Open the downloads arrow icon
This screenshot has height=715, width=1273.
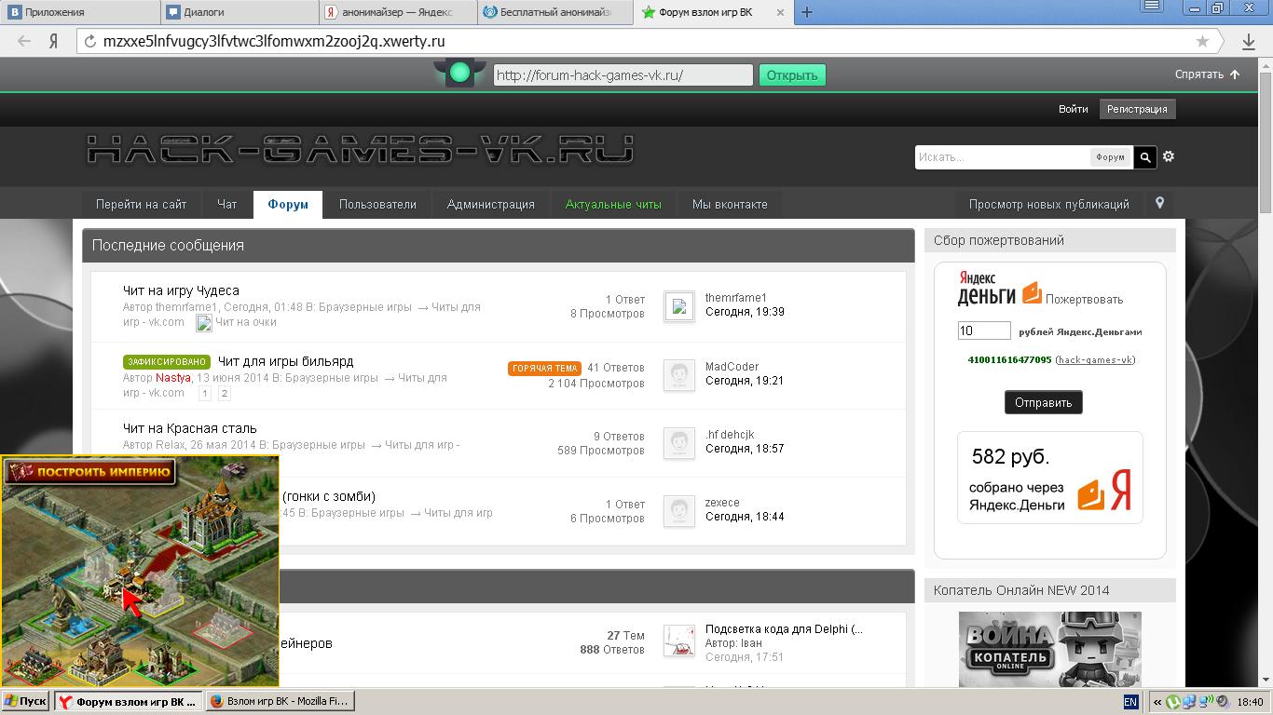pos(1250,41)
